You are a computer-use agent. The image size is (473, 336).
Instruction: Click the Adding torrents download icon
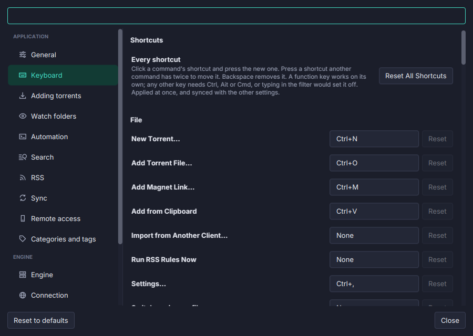[x=23, y=96]
